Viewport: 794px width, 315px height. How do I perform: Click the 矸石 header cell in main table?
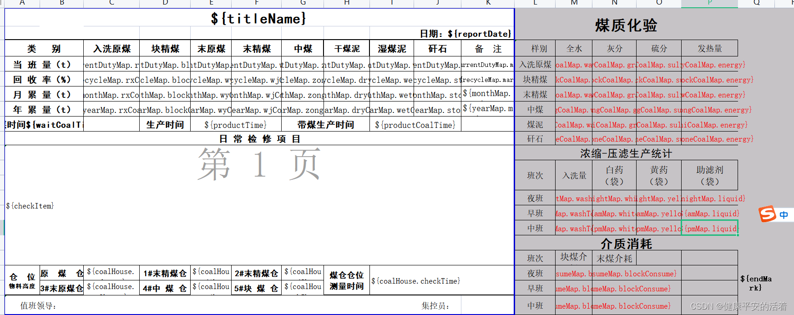coord(437,49)
